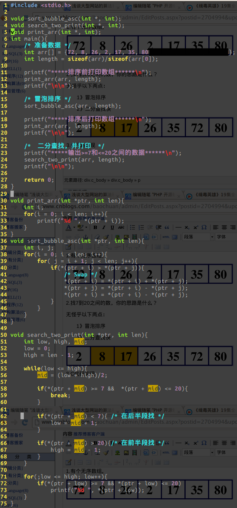
Task: Click the Omega icon in toolbar behind line 66
Action: (204, 443)
